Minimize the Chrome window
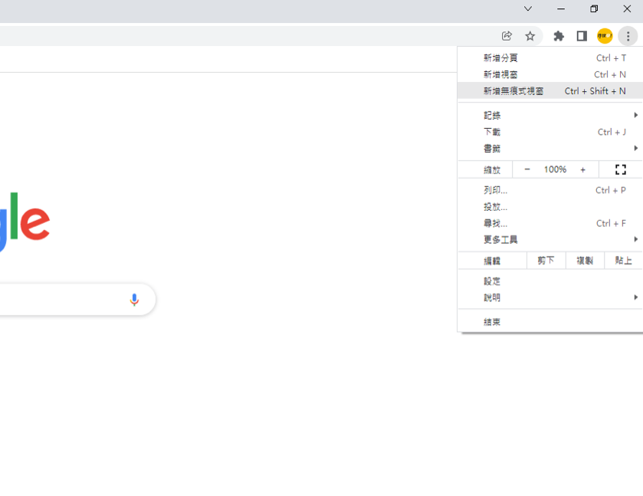The image size is (643, 496). [561, 8]
